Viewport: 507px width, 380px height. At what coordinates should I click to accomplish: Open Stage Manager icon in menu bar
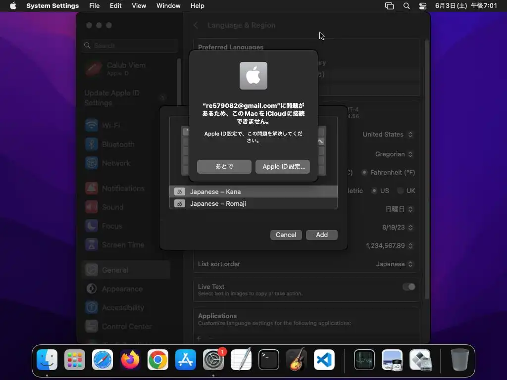click(x=389, y=6)
